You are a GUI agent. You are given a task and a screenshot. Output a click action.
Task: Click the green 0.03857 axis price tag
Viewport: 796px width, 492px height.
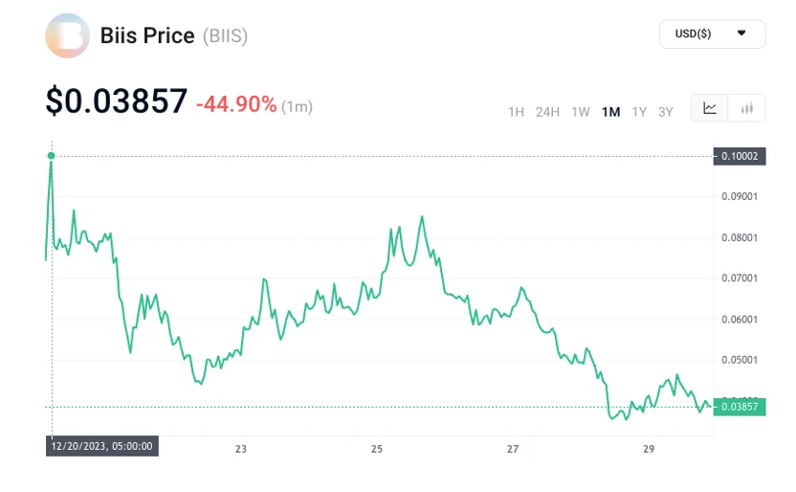(740, 407)
